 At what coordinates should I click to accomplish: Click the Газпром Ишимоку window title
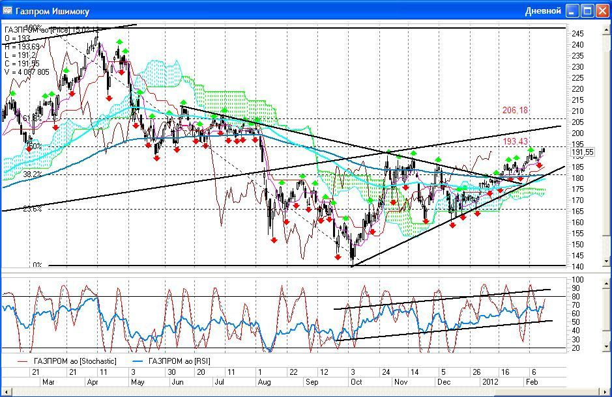pyautogui.click(x=52, y=11)
